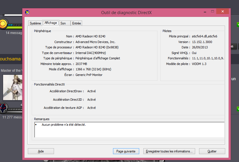Go to the Entrée tab

(76, 23)
